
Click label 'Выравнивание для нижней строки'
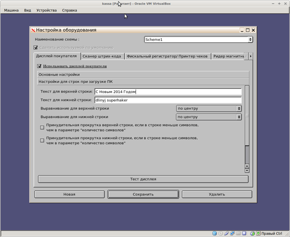point(74,117)
